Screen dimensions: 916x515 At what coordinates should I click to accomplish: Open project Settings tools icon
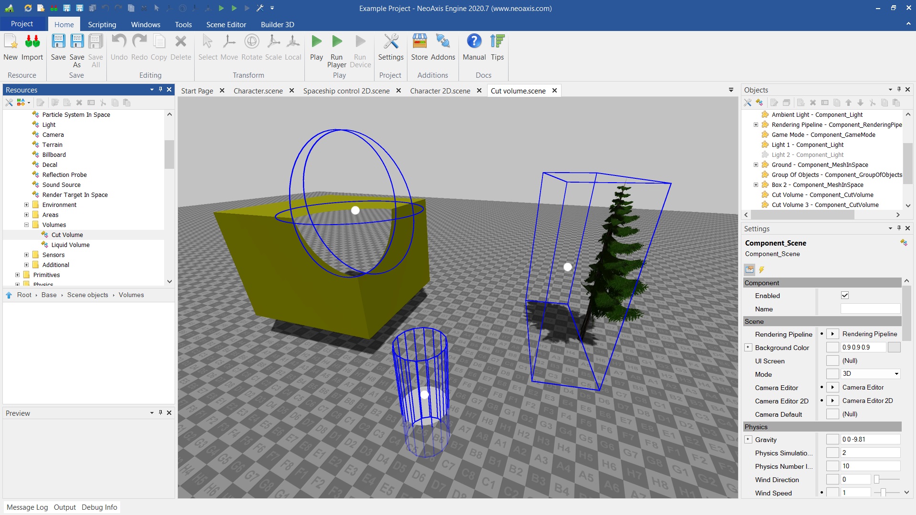[x=391, y=42]
